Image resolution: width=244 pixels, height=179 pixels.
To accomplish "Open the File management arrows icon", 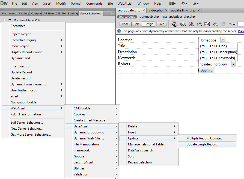I will pyautogui.click(x=191, y=24).
